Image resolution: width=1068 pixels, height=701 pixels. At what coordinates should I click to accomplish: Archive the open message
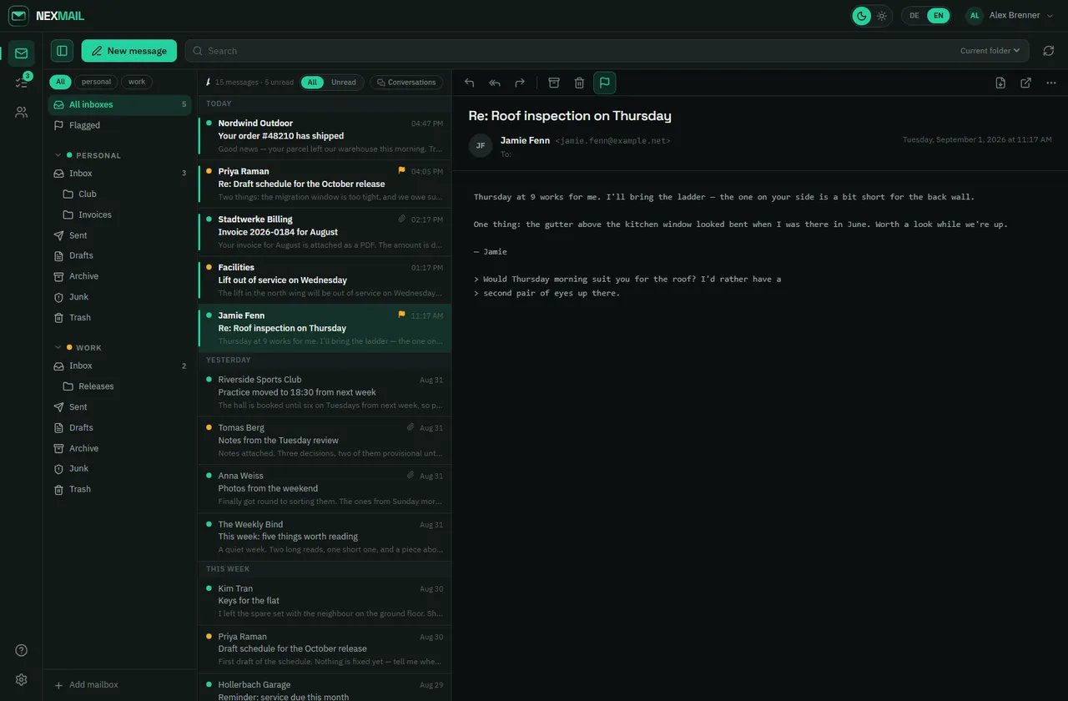tap(553, 83)
